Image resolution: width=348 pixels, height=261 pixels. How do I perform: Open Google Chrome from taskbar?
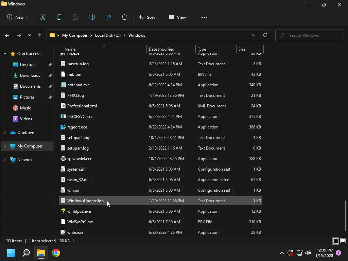click(x=56, y=253)
